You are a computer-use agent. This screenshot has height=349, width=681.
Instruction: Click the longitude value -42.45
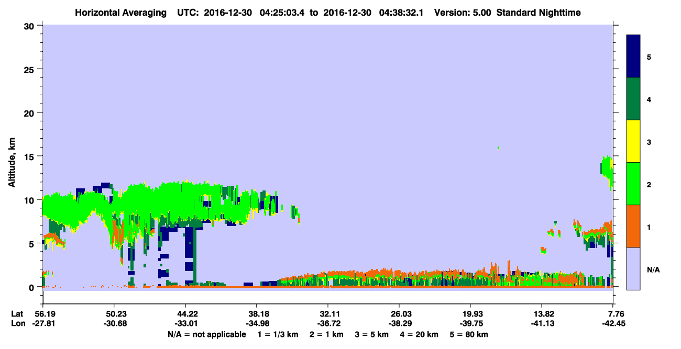[x=613, y=323]
